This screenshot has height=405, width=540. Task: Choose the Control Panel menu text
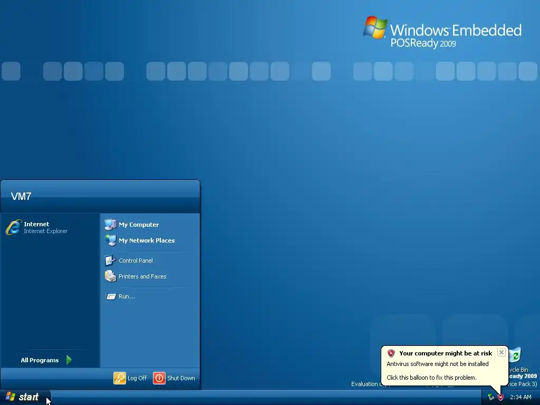click(136, 261)
